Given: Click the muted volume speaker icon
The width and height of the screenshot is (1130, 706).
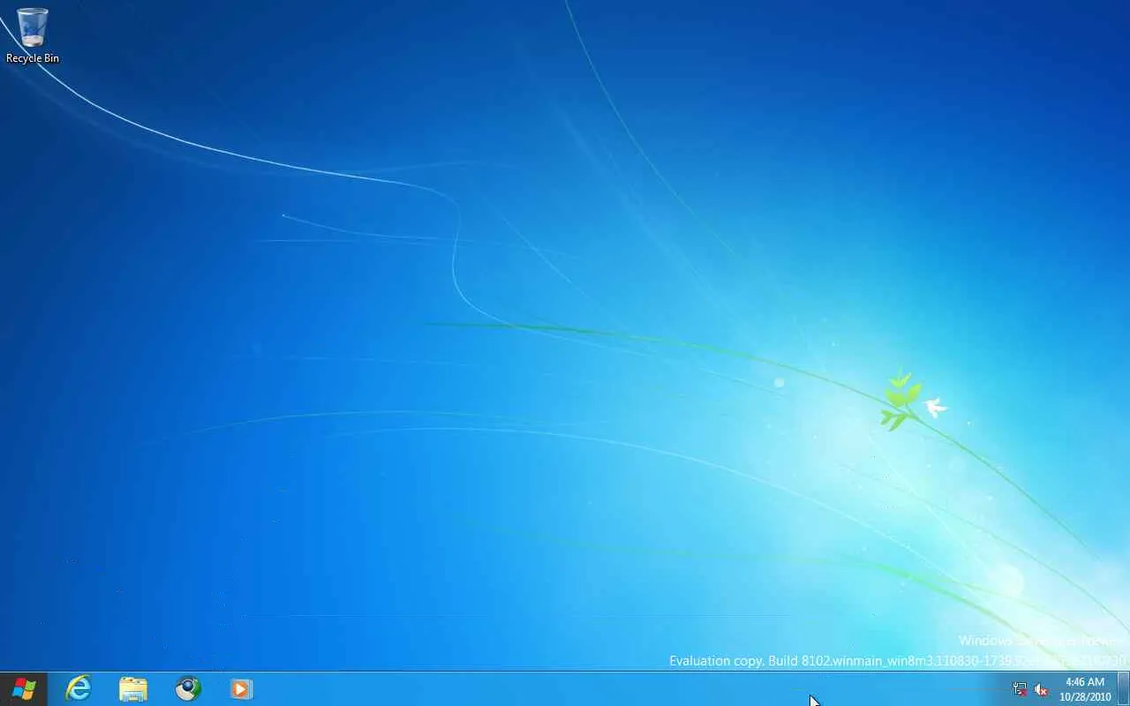Looking at the screenshot, I should click(1041, 689).
